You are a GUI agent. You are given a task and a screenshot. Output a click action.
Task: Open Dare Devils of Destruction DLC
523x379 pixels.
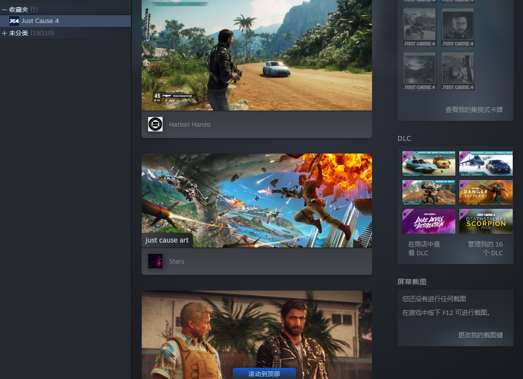[429, 221]
